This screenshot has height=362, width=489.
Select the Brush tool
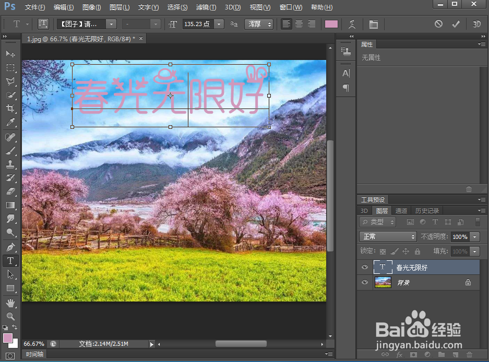tap(10, 151)
